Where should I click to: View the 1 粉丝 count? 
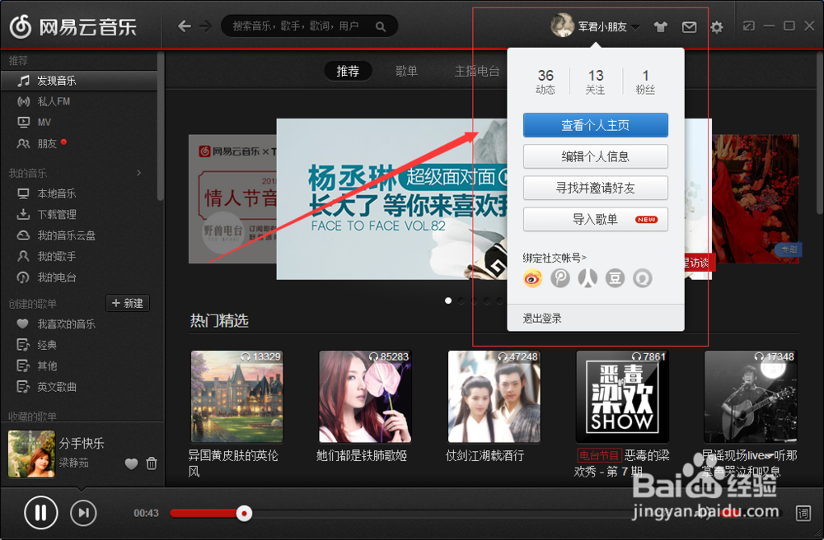coord(645,81)
